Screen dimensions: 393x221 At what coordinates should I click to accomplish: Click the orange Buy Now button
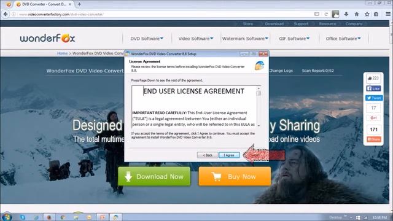tap(235, 177)
